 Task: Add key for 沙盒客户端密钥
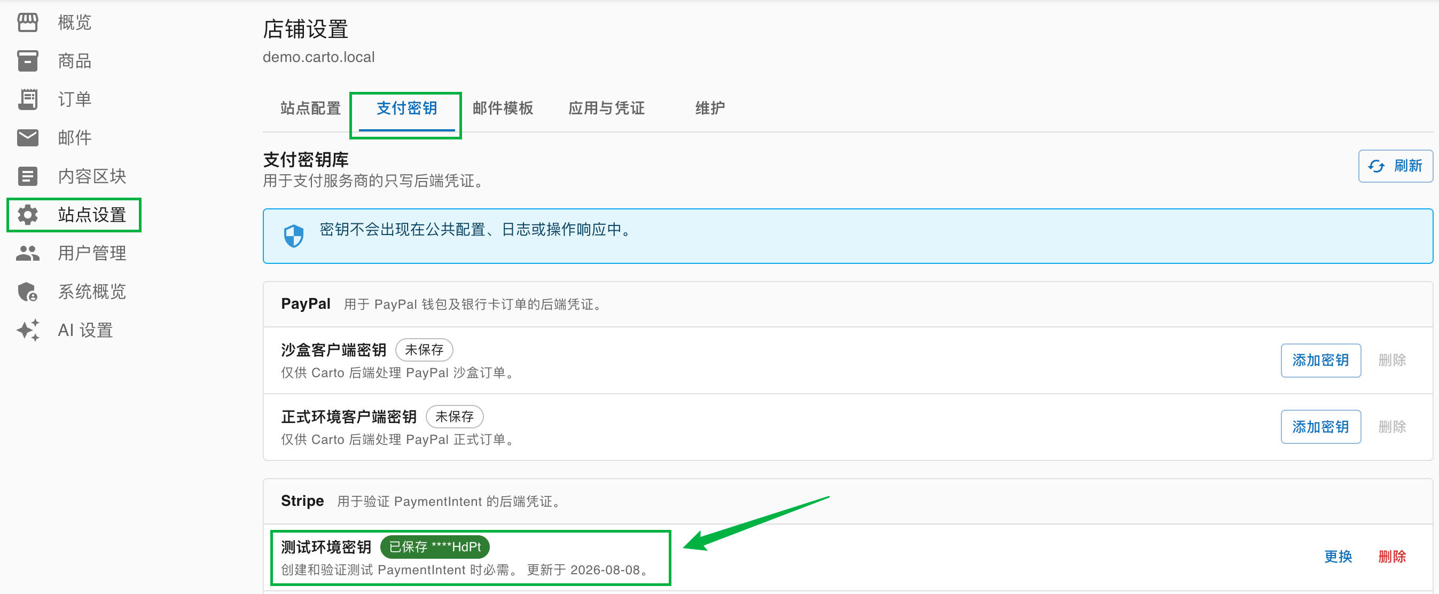click(x=1320, y=361)
